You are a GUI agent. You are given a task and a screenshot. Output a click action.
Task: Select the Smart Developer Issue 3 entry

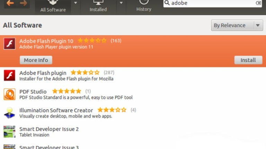point(49,147)
